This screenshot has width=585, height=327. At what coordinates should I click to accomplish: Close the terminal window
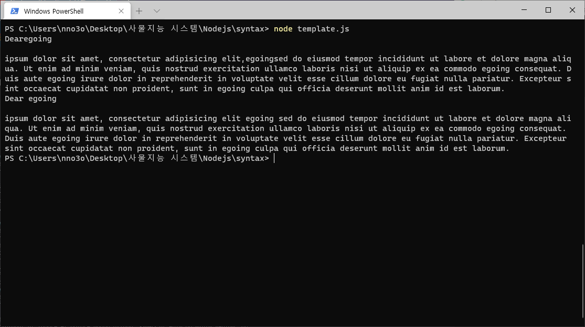pos(572,10)
